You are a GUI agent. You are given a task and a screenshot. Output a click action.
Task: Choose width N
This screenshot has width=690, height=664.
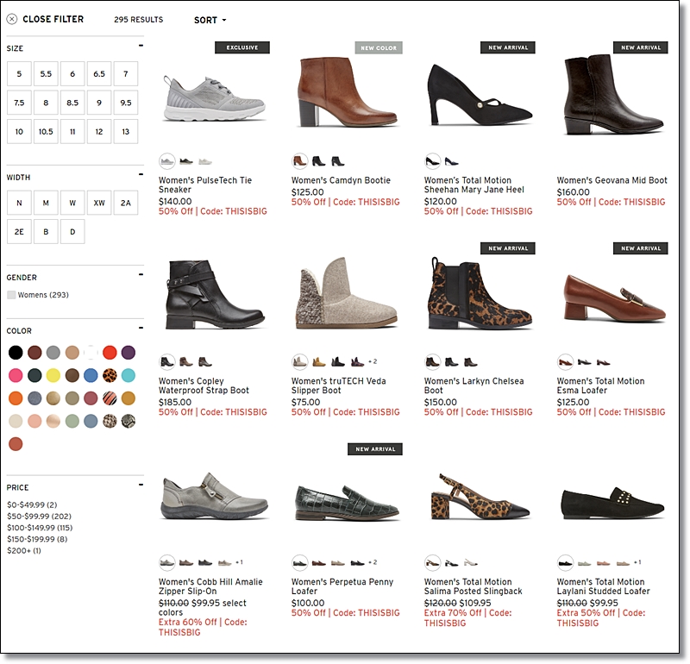click(x=19, y=203)
